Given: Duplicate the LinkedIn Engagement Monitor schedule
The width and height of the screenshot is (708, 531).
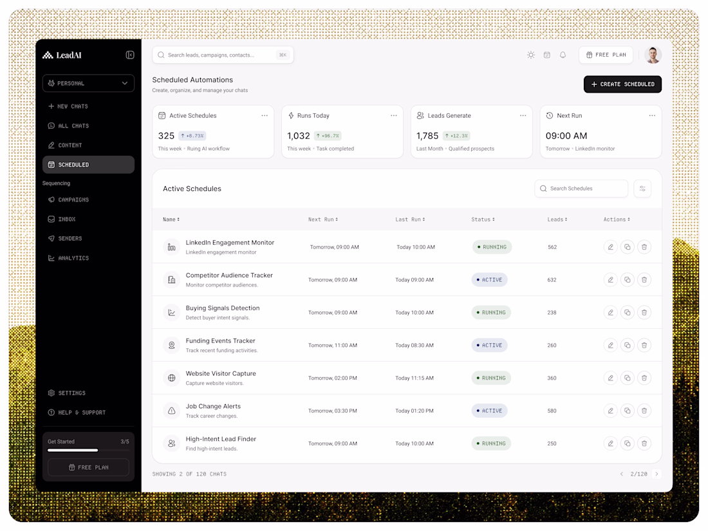Looking at the screenshot, I should tap(627, 247).
